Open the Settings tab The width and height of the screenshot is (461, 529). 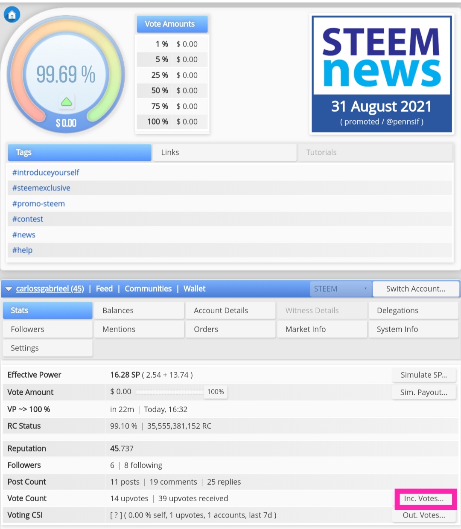click(x=48, y=348)
